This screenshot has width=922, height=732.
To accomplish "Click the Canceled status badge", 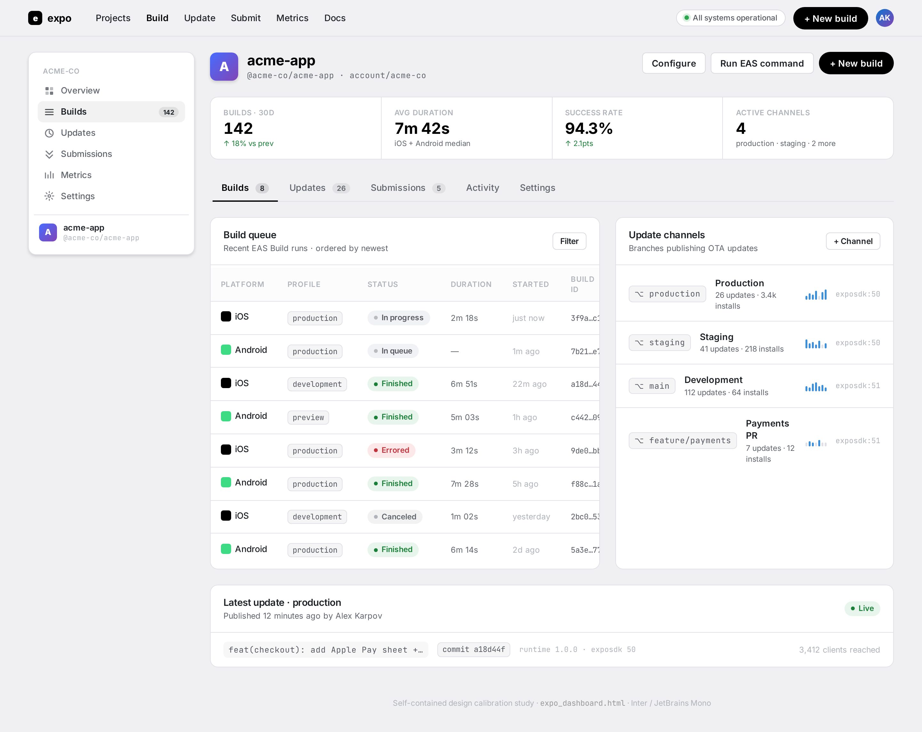I will pos(395,517).
